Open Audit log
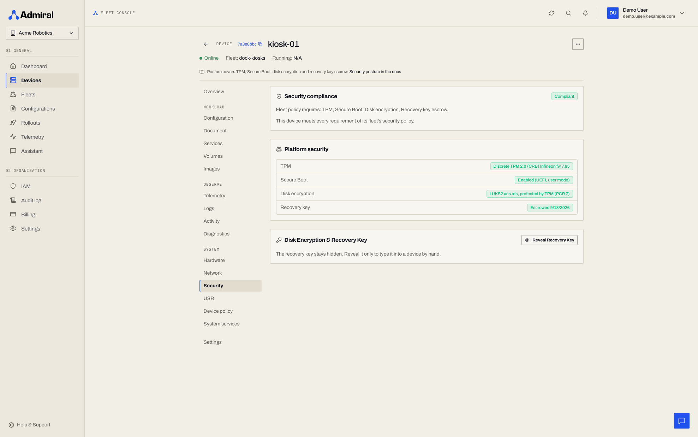The image size is (698, 437). (42, 200)
